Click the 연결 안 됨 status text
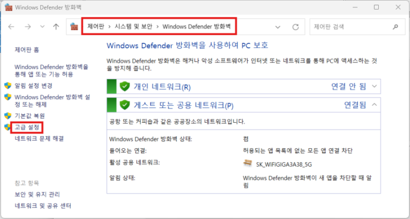The image size is (410, 219). click(348, 87)
